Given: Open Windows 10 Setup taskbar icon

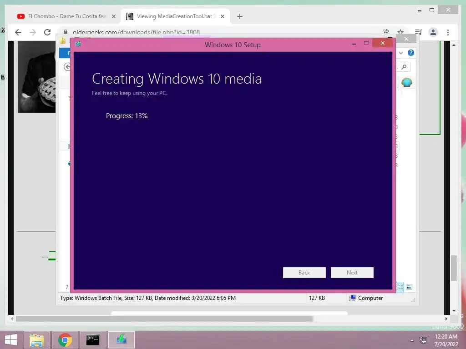Looking at the screenshot, I should (121, 340).
